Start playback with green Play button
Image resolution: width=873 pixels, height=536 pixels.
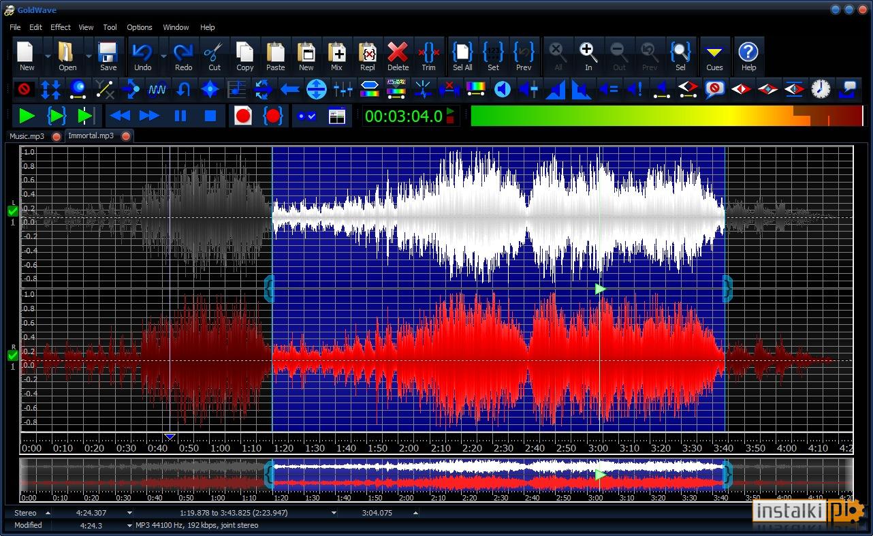27,116
